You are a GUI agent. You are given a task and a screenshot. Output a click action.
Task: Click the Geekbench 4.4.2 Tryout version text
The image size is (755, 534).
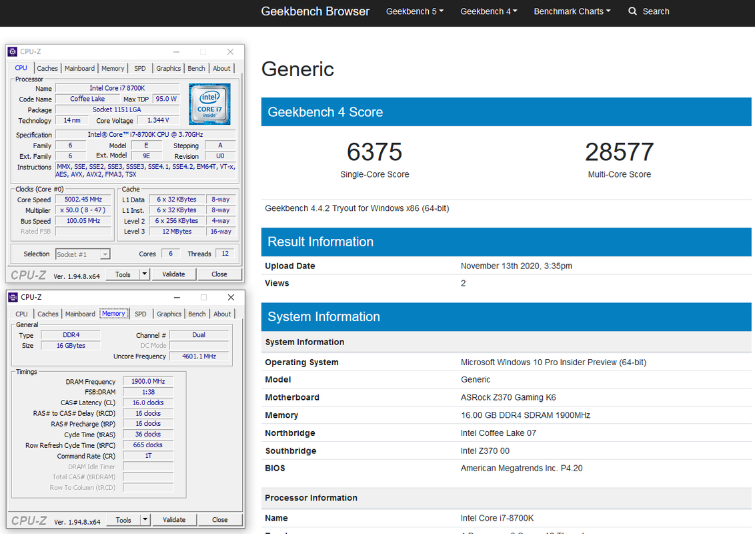[x=357, y=208]
